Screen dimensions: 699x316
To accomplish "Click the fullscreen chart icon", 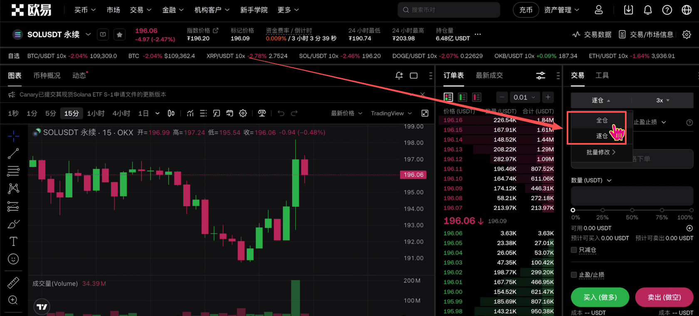I will (425, 113).
